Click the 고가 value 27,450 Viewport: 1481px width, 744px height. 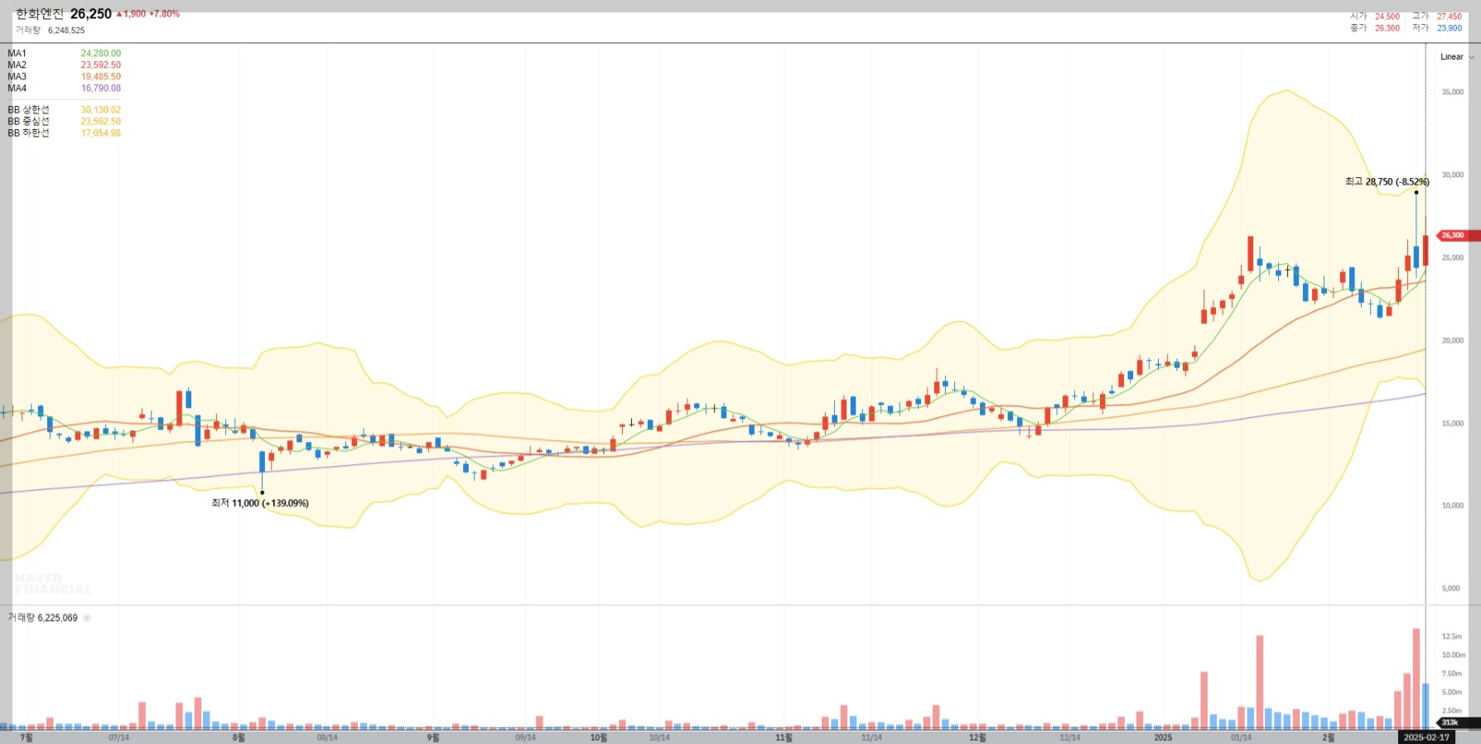pos(1450,17)
